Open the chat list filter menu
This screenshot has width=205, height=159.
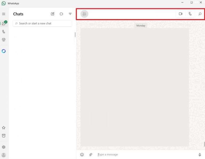click(70, 14)
